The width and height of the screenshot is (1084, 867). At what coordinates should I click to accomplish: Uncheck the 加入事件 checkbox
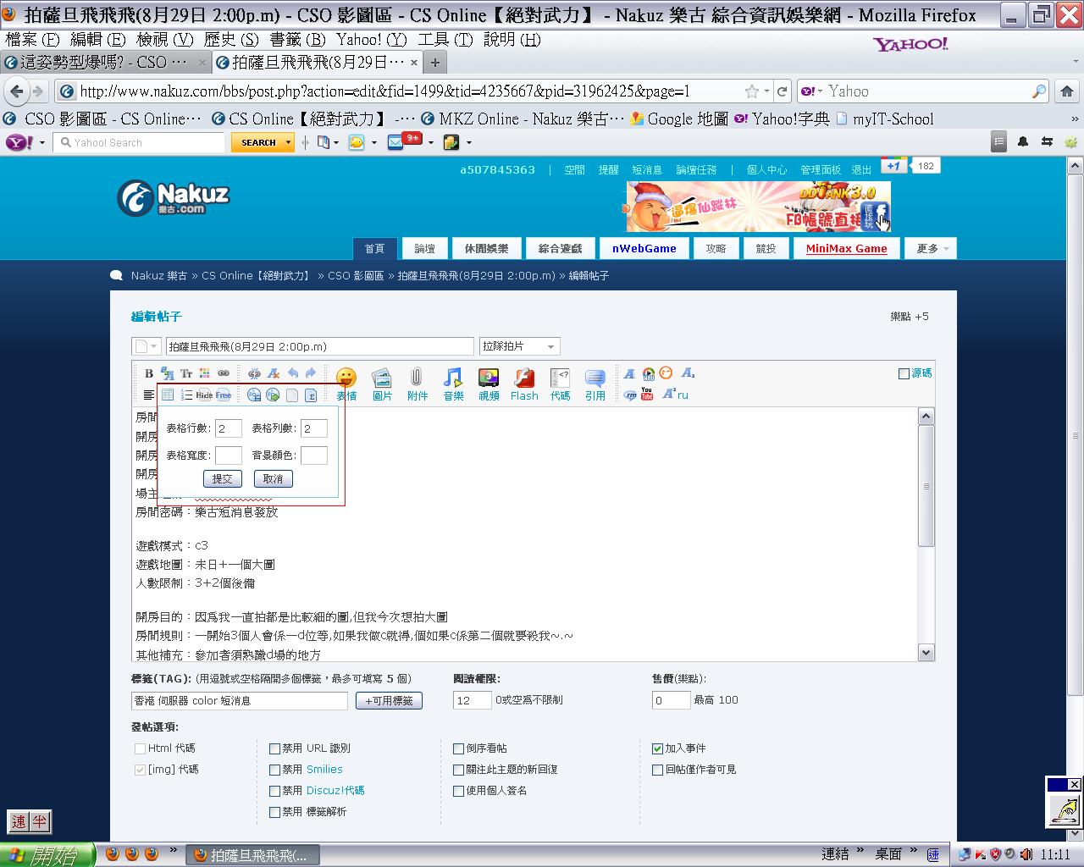[x=657, y=748]
